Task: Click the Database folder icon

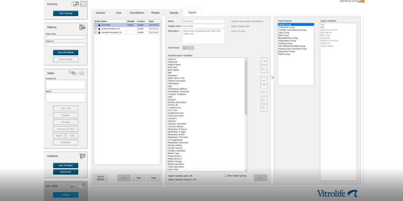Action: [x=82, y=156]
